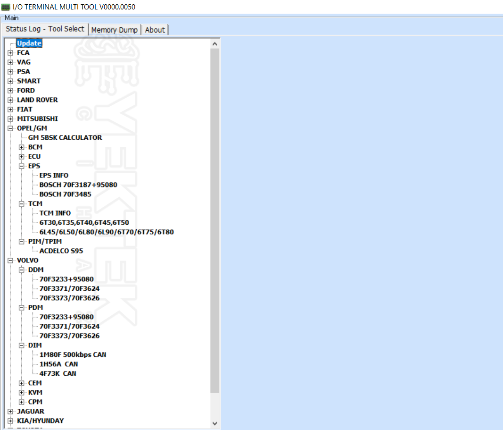503x430 pixels.
Task: Select 70F3373/70F3626 under PDM
Action: coord(70,336)
